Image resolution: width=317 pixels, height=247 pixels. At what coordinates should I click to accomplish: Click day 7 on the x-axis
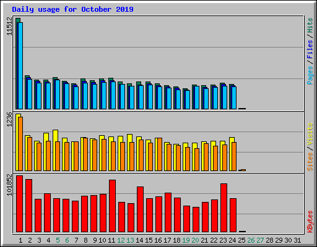pyautogui.click(x=76, y=240)
